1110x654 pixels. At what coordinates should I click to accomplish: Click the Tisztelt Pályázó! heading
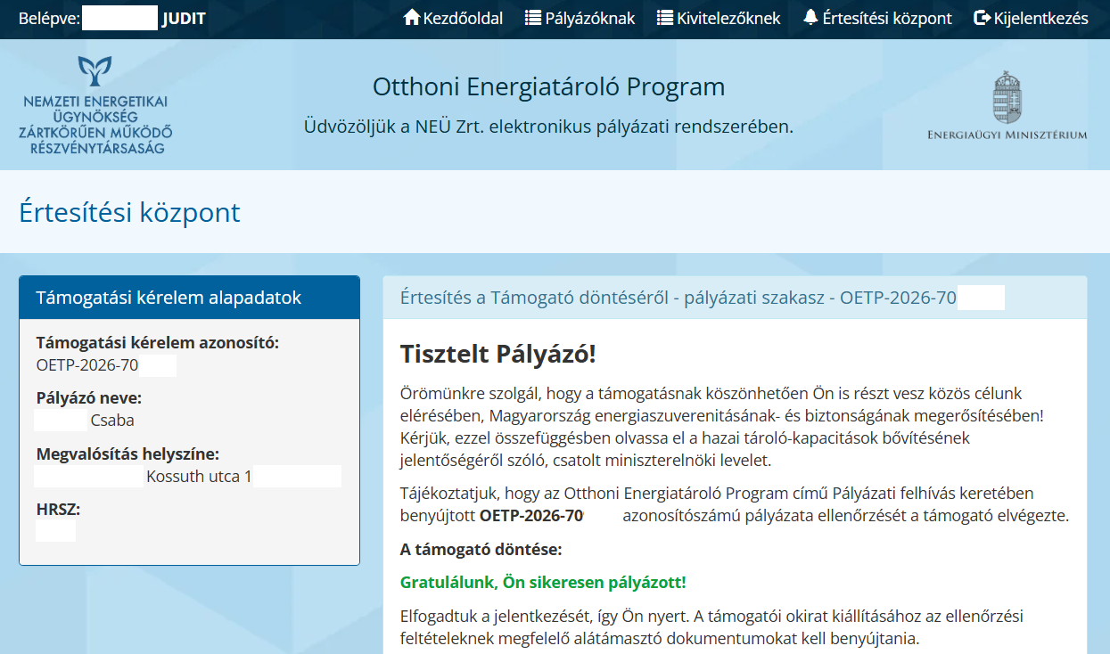tap(497, 354)
